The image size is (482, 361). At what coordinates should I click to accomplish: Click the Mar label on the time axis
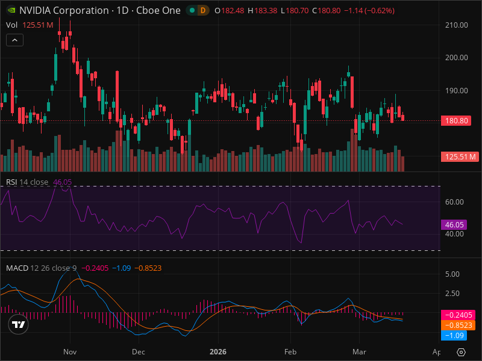pos(359,352)
